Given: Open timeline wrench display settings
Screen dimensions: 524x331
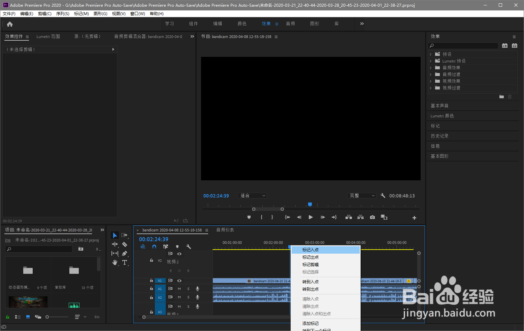Looking at the screenshot, I should point(189,247).
